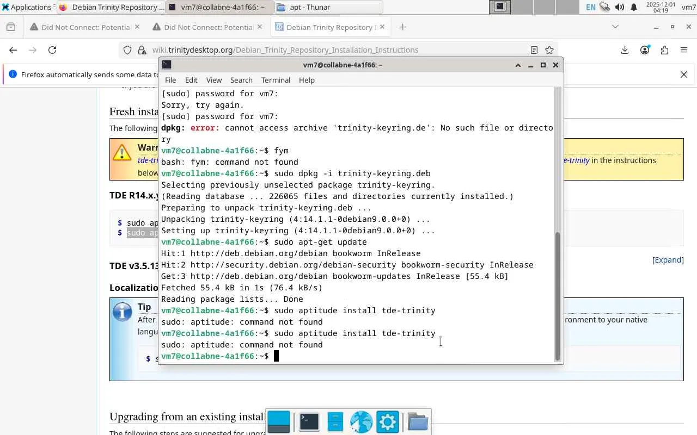
Task: Click the tracking protection shield icon
Action: pos(127,50)
